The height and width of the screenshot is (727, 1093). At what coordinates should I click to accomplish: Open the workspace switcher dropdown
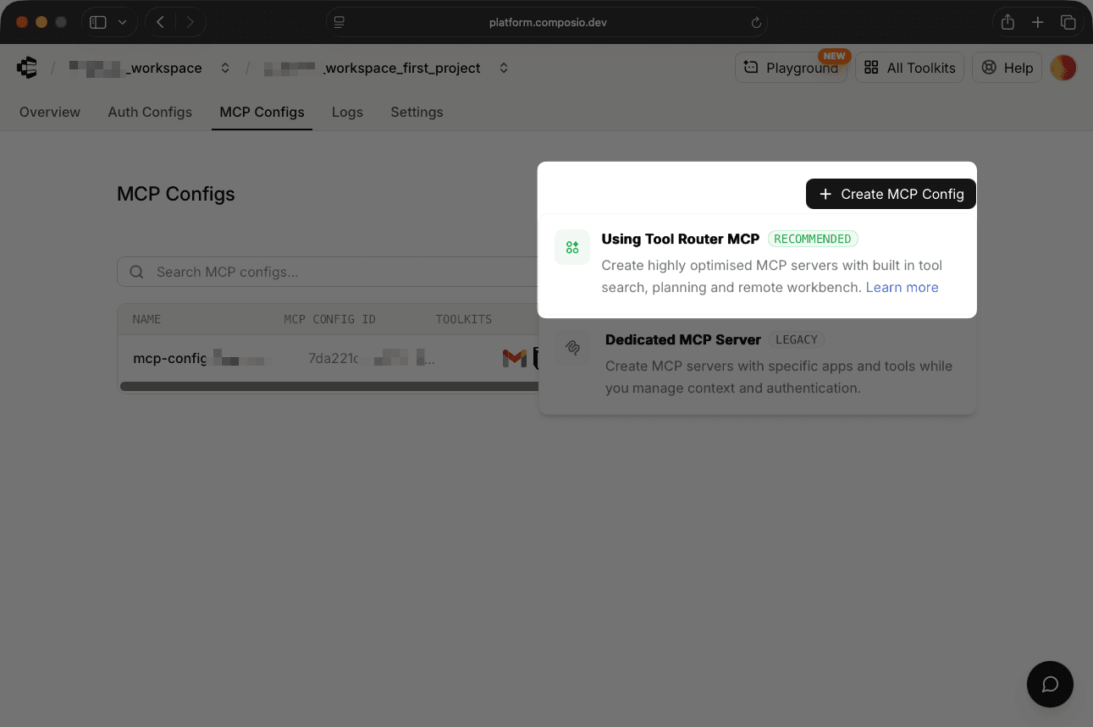click(225, 68)
